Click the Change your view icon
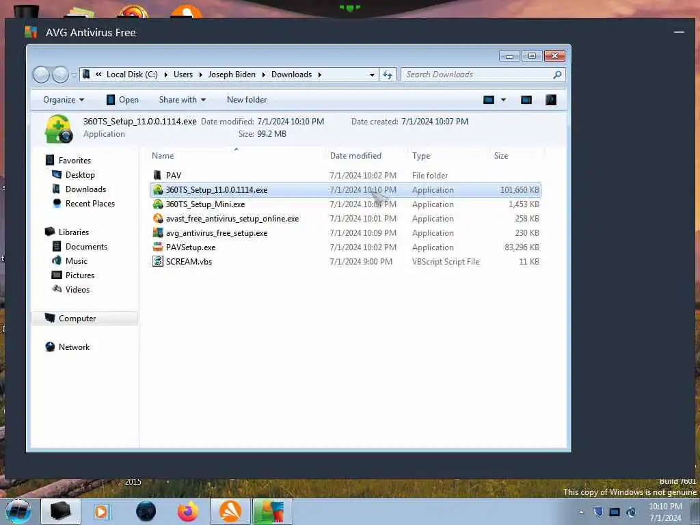This screenshot has width=700, height=525. (489, 100)
